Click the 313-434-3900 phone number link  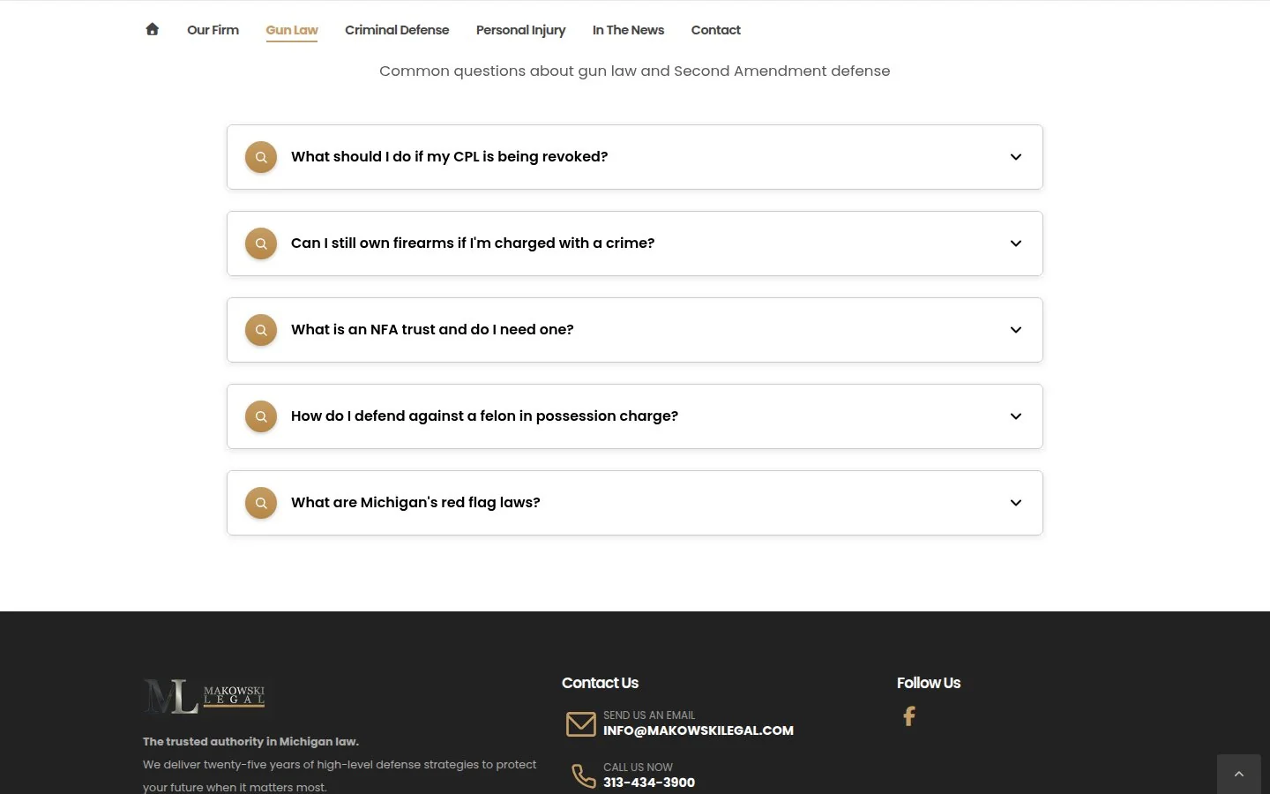pyautogui.click(x=649, y=783)
